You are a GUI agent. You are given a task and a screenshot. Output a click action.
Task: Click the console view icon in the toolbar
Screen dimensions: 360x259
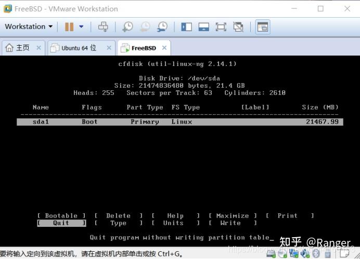pos(263,27)
